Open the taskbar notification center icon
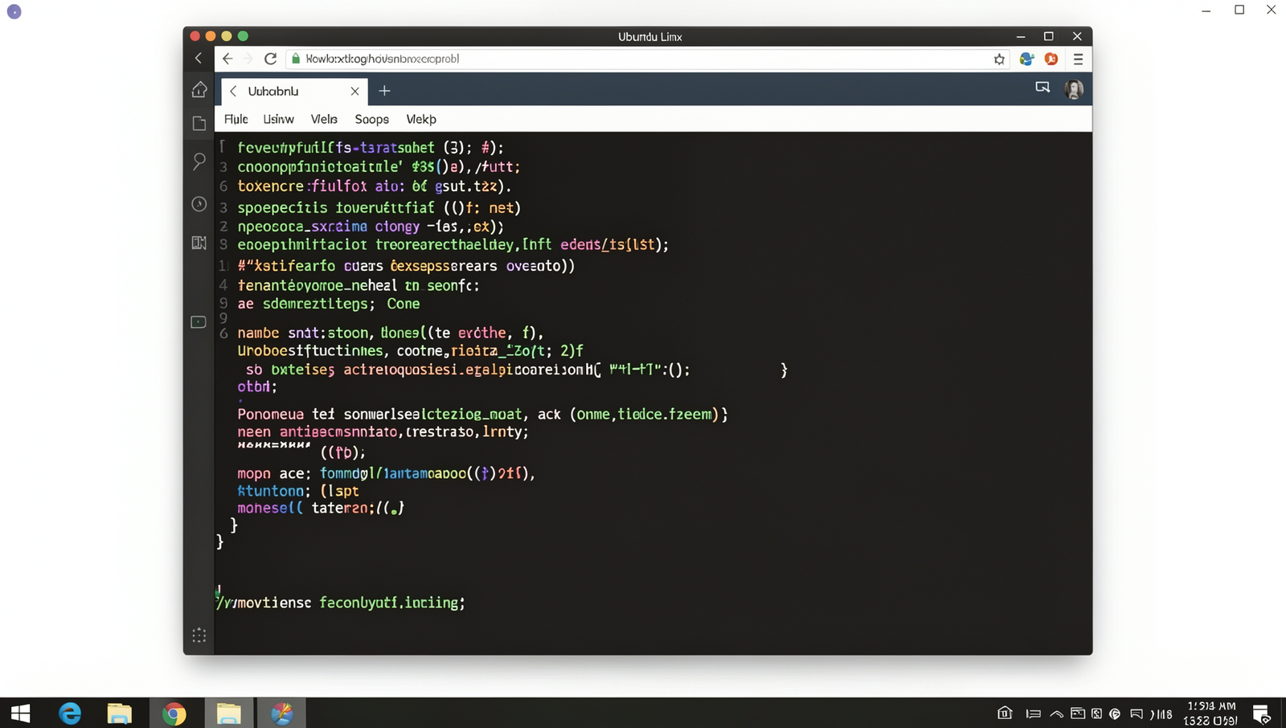 [1261, 714]
